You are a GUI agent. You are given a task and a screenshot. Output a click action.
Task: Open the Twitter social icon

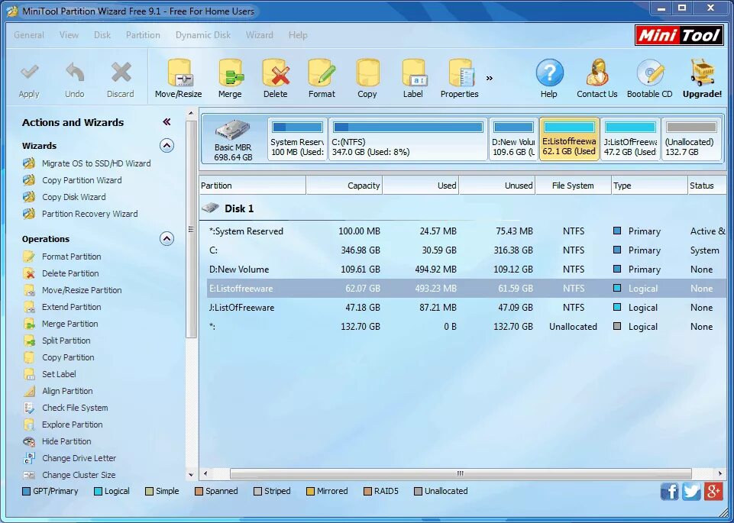[x=691, y=491]
